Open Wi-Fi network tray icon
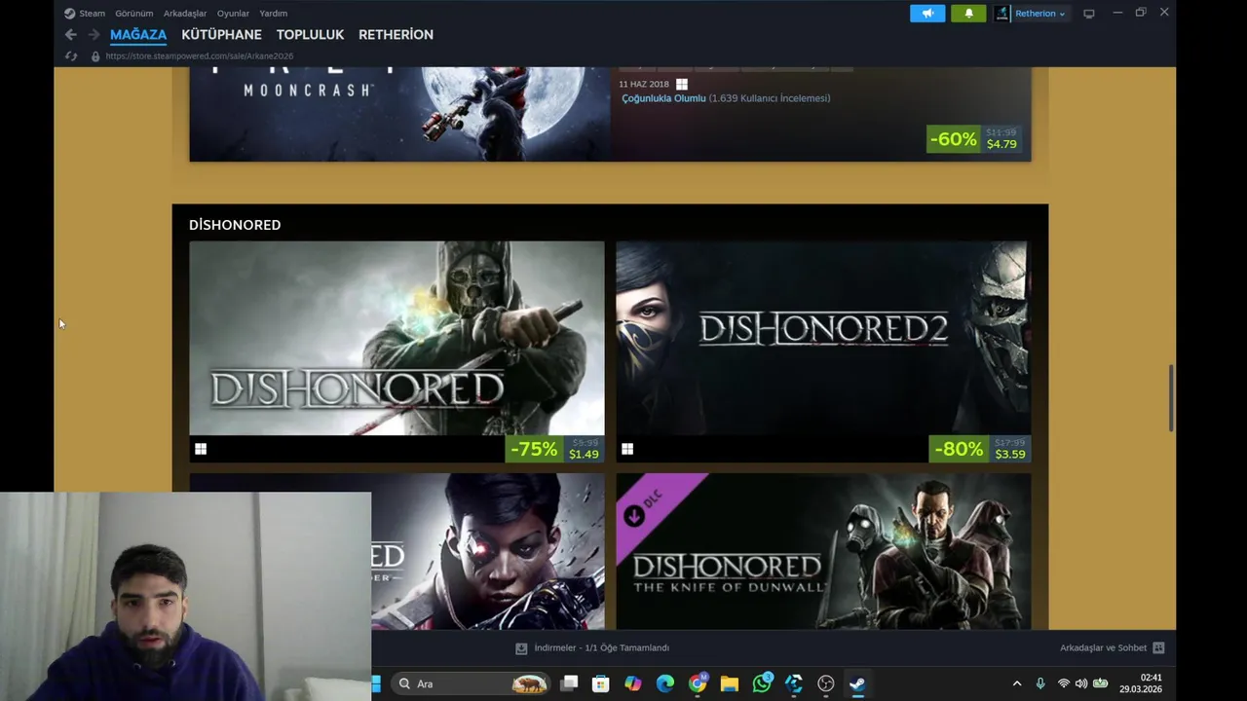Viewport: 1247px width, 701px height. coord(1064,683)
